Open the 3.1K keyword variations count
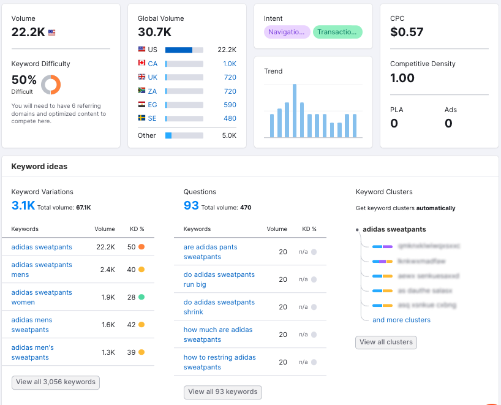Image resolution: width=501 pixels, height=405 pixels. coord(23,206)
